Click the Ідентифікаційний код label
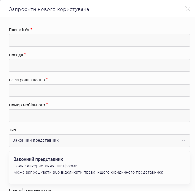 click(x=30, y=190)
